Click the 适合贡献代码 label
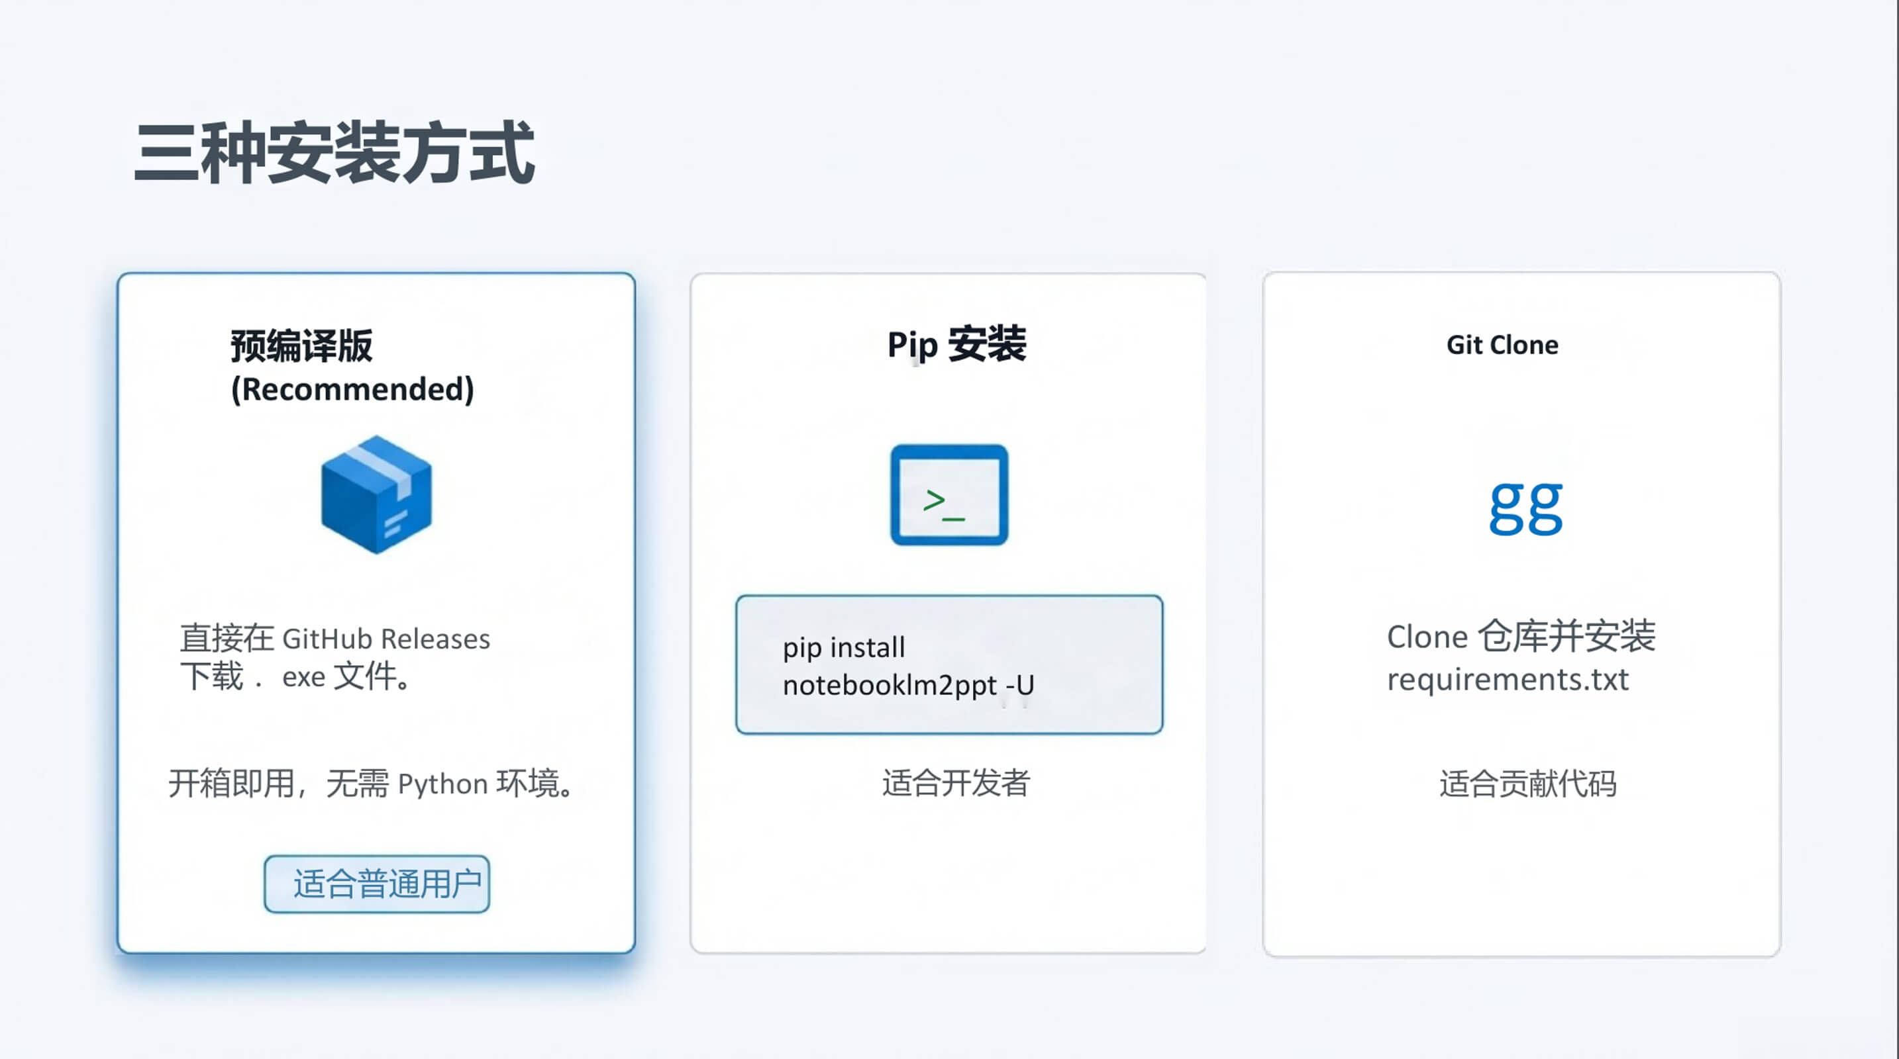 click(x=1527, y=784)
